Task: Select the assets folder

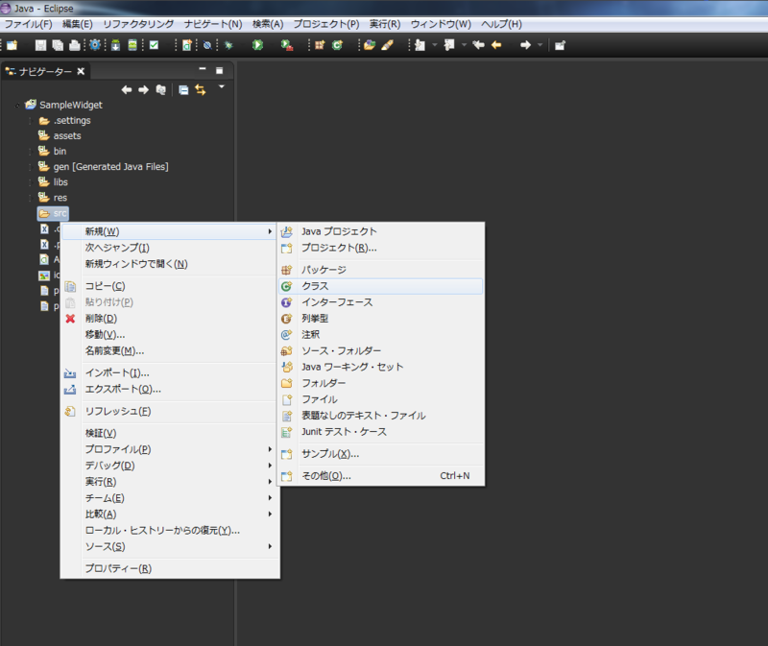Action: coord(60,135)
